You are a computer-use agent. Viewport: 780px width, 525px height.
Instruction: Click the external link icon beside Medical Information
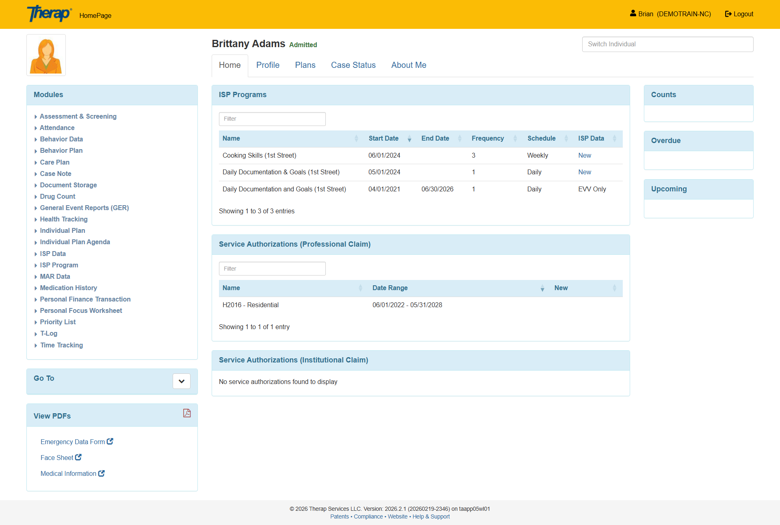pos(102,473)
